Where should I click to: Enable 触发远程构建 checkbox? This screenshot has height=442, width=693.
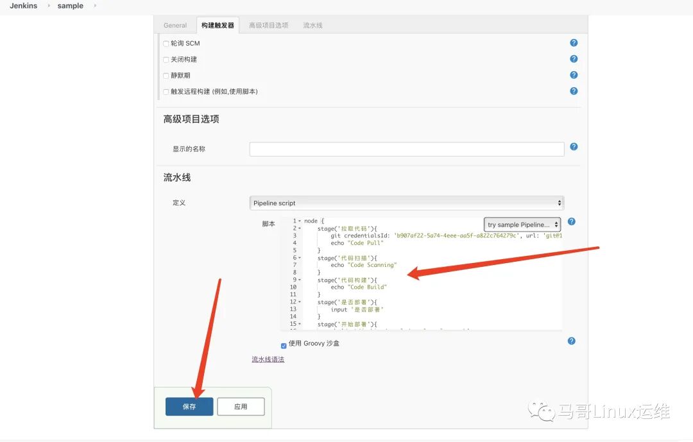point(166,92)
